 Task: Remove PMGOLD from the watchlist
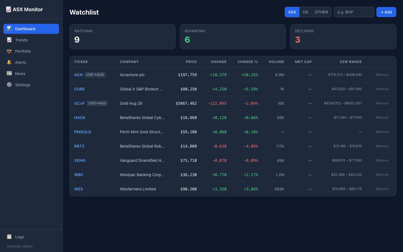pyautogui.click(x=382, y=132)
